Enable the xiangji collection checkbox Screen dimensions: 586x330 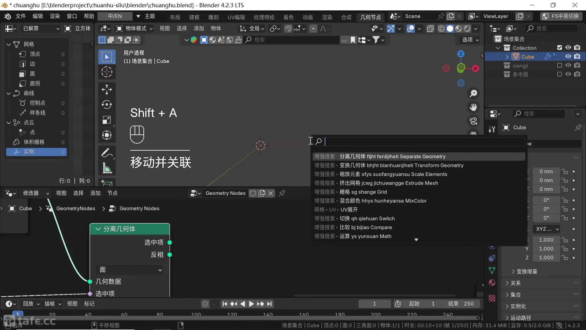[559, 65]
